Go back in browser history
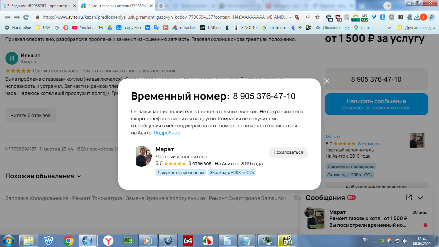Screen dimensions: 439x247 tap(7, 17)
